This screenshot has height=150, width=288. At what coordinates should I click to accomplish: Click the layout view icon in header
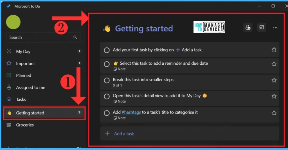pos(262,28)
